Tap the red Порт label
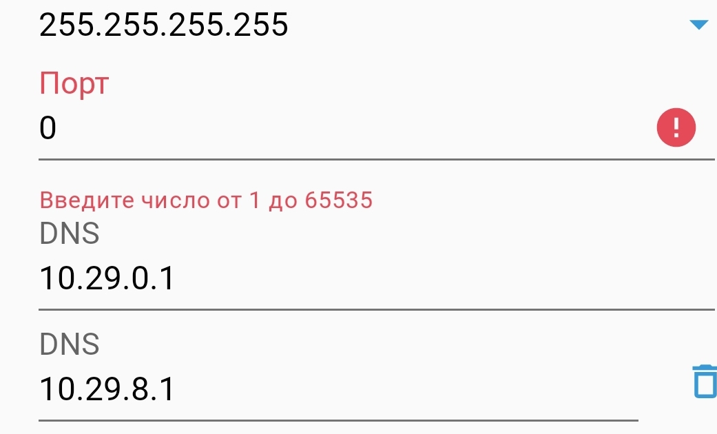Image resolution: width=717 pixels, height=434 pixels. [x=74, y=83]
